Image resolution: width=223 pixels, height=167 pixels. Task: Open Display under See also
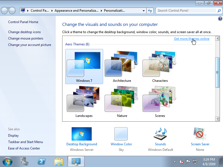(x=13, y=136)
